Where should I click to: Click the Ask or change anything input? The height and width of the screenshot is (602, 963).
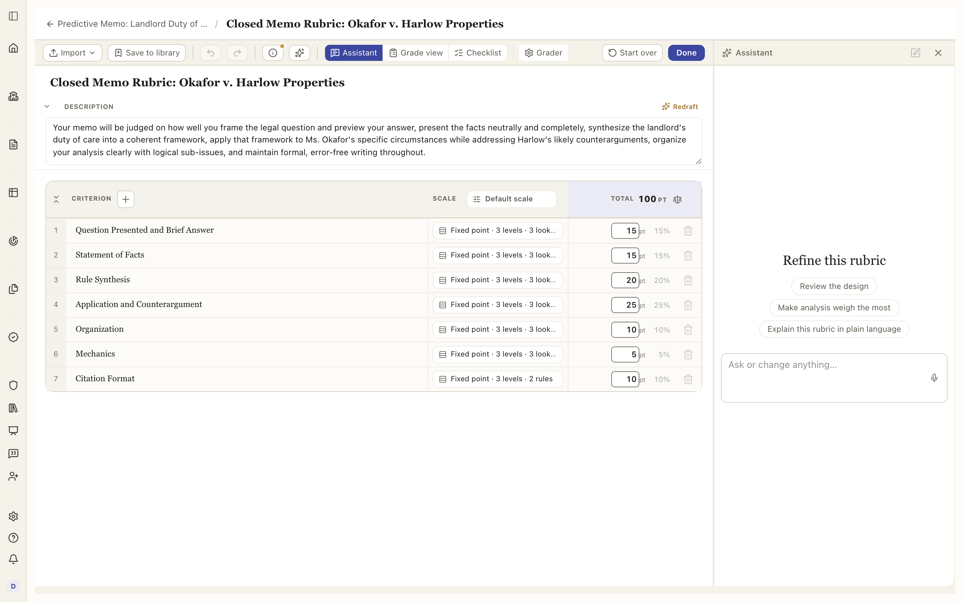click(x=834, y=378)
